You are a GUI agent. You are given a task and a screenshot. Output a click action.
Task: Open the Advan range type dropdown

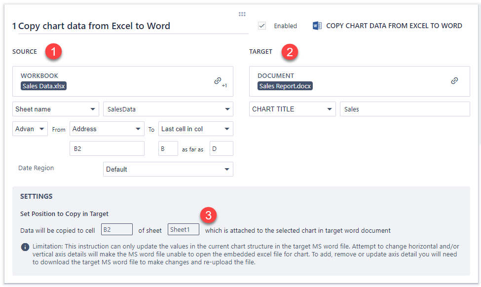(30, 129)
